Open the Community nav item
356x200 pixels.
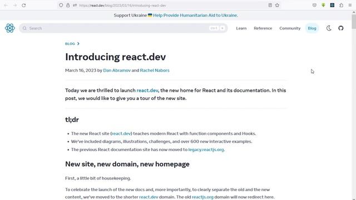(290, 28)
